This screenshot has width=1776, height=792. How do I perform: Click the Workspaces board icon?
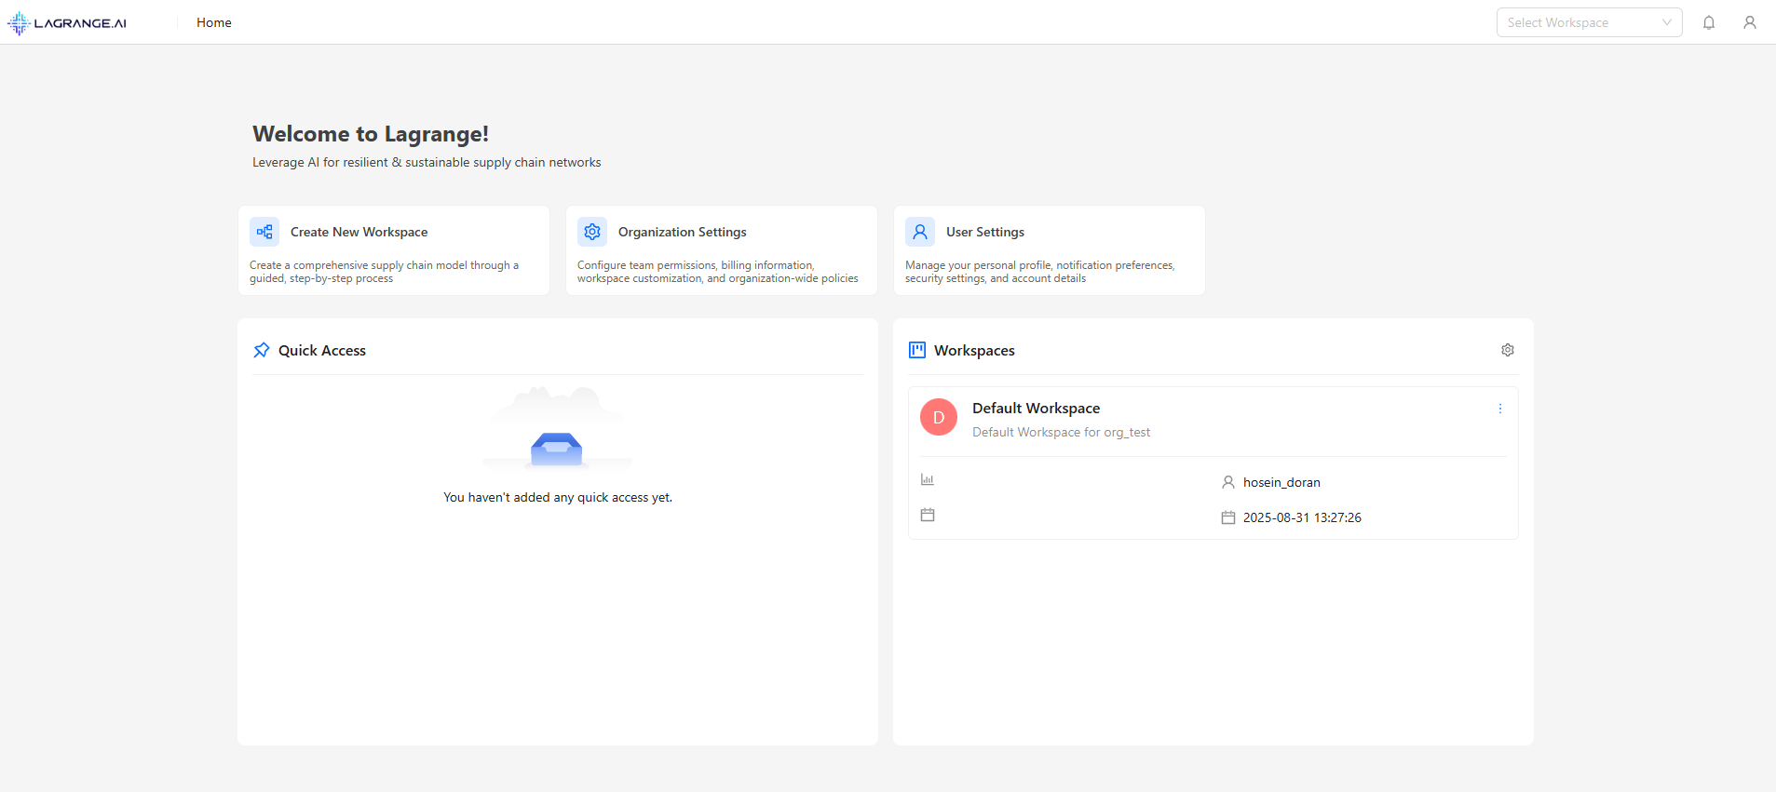[x=917, y=350]
